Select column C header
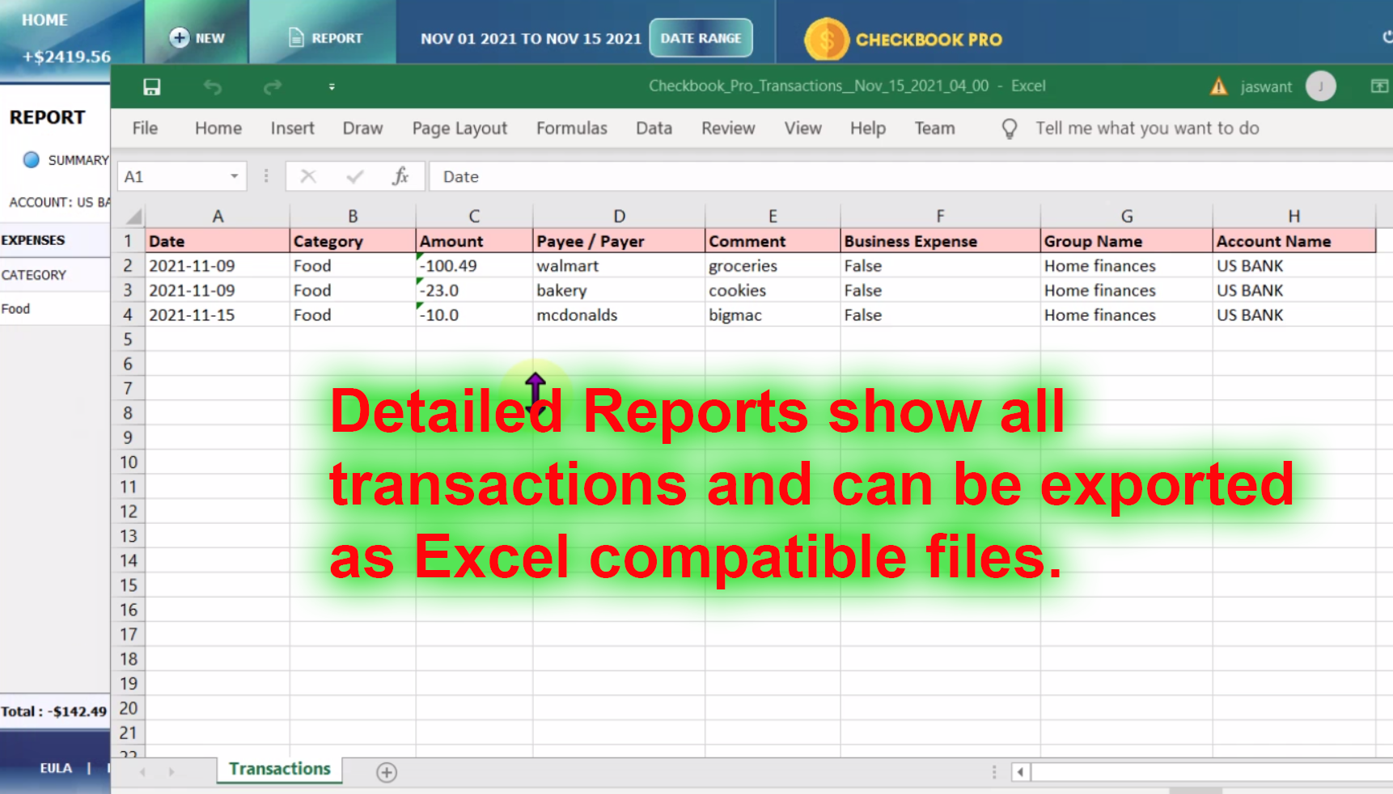This screenshot has width=1393, height=794. point(474,216)
